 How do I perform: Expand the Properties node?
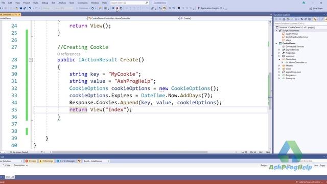click(279, 53)
